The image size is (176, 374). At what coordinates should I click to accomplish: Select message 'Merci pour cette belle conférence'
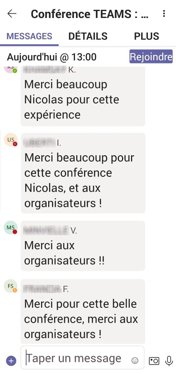tap(83, 312)
